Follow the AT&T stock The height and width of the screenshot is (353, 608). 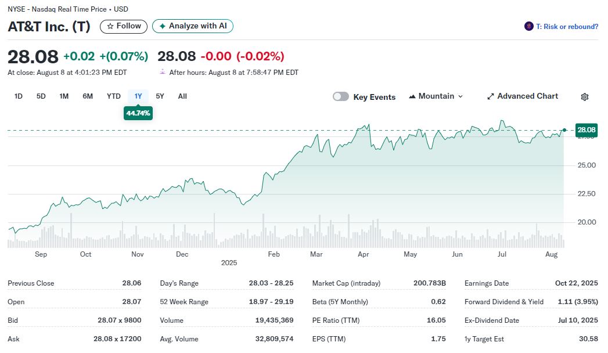pos(124,26)
